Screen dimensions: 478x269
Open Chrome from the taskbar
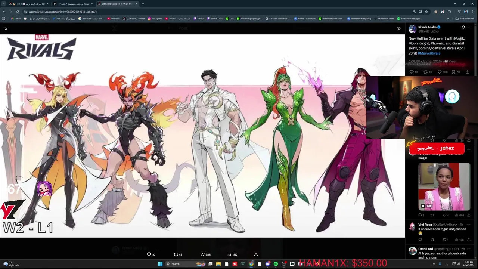[251, 264]
